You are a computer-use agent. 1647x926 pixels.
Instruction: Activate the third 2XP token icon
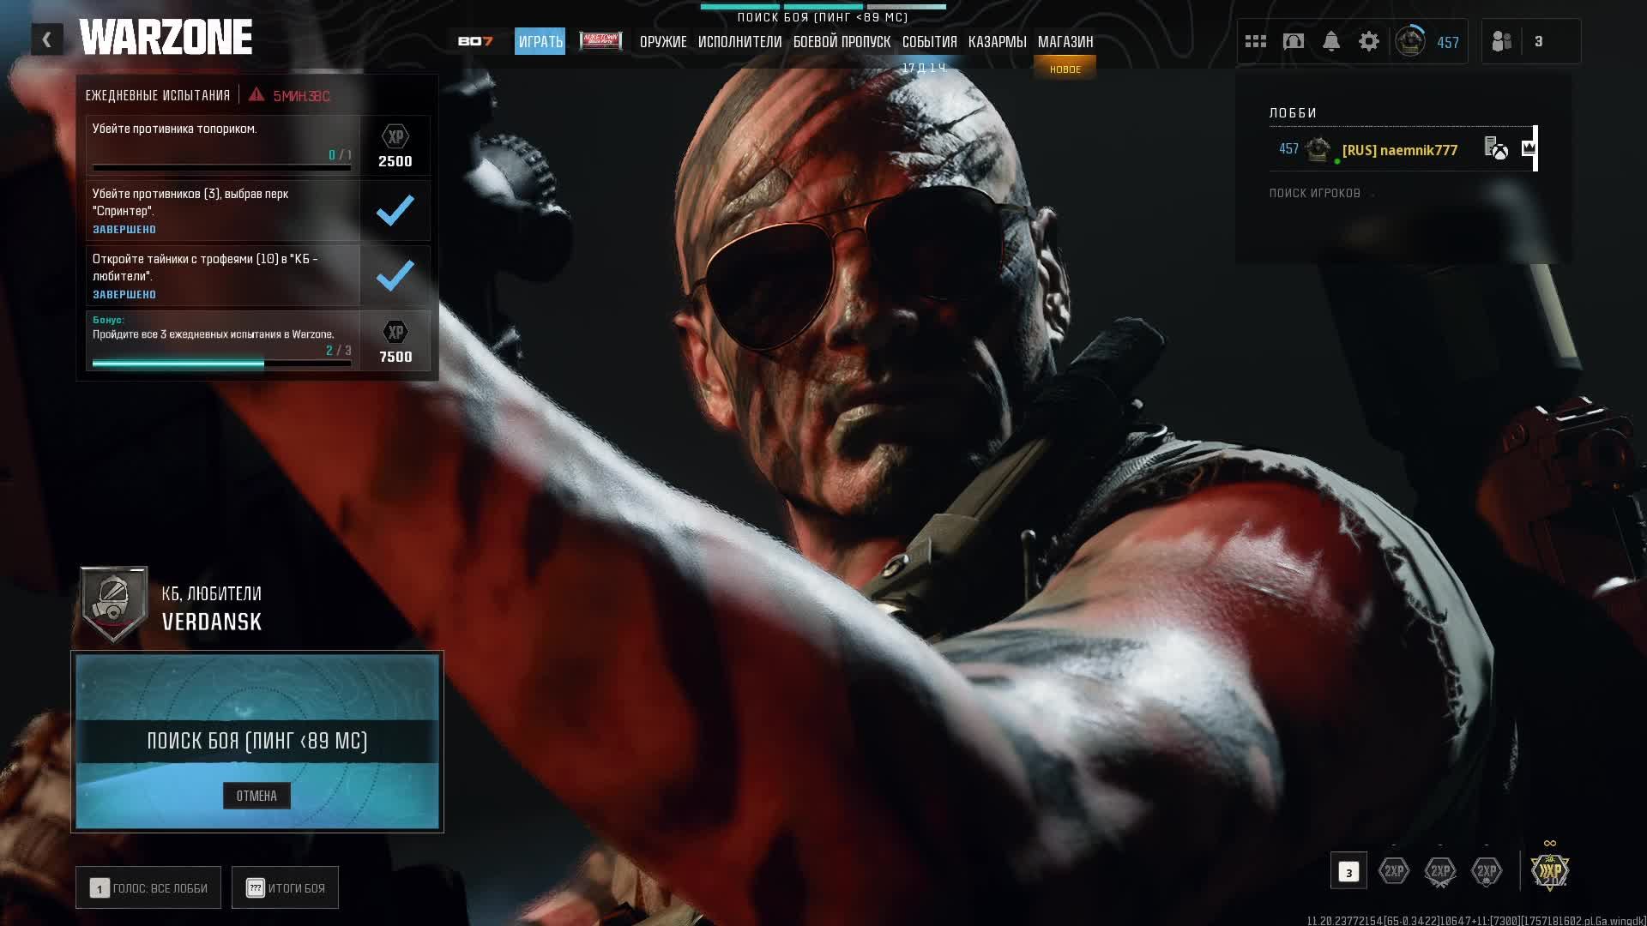point(1487,871)
